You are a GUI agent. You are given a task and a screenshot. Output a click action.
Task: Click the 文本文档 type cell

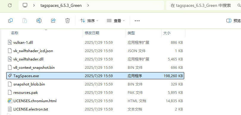(135, 109)
